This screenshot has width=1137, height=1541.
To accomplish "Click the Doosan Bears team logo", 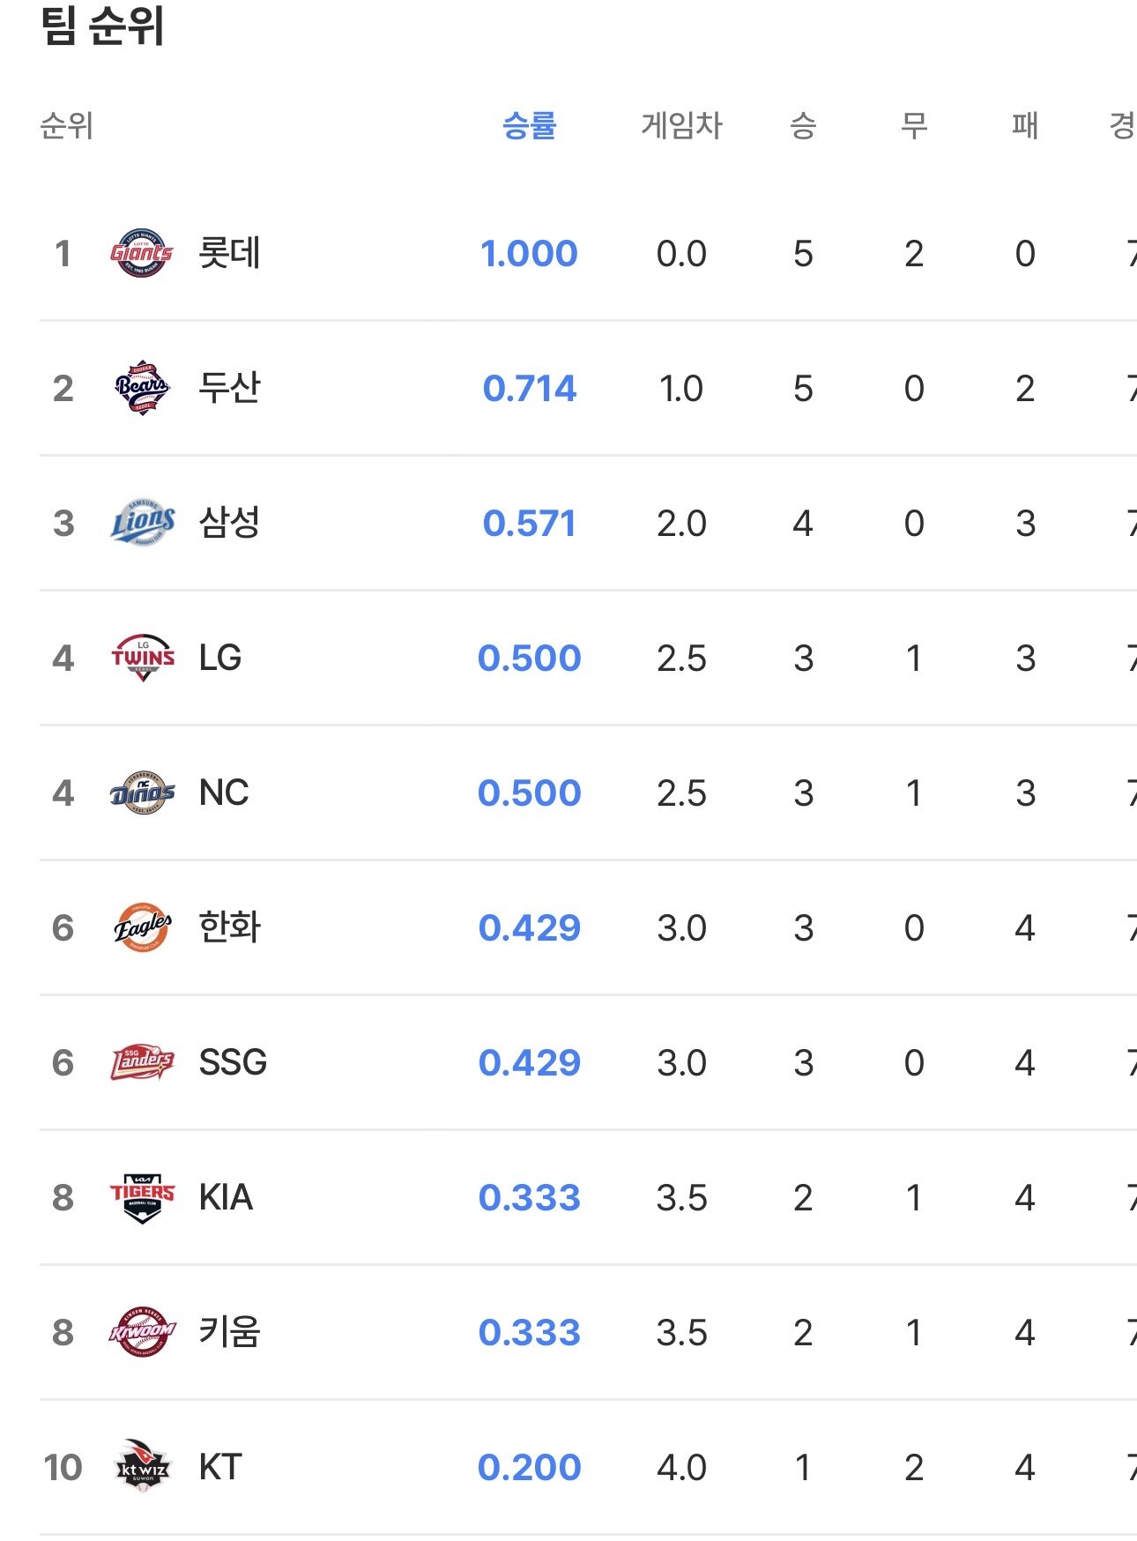I will click(142, 389).
